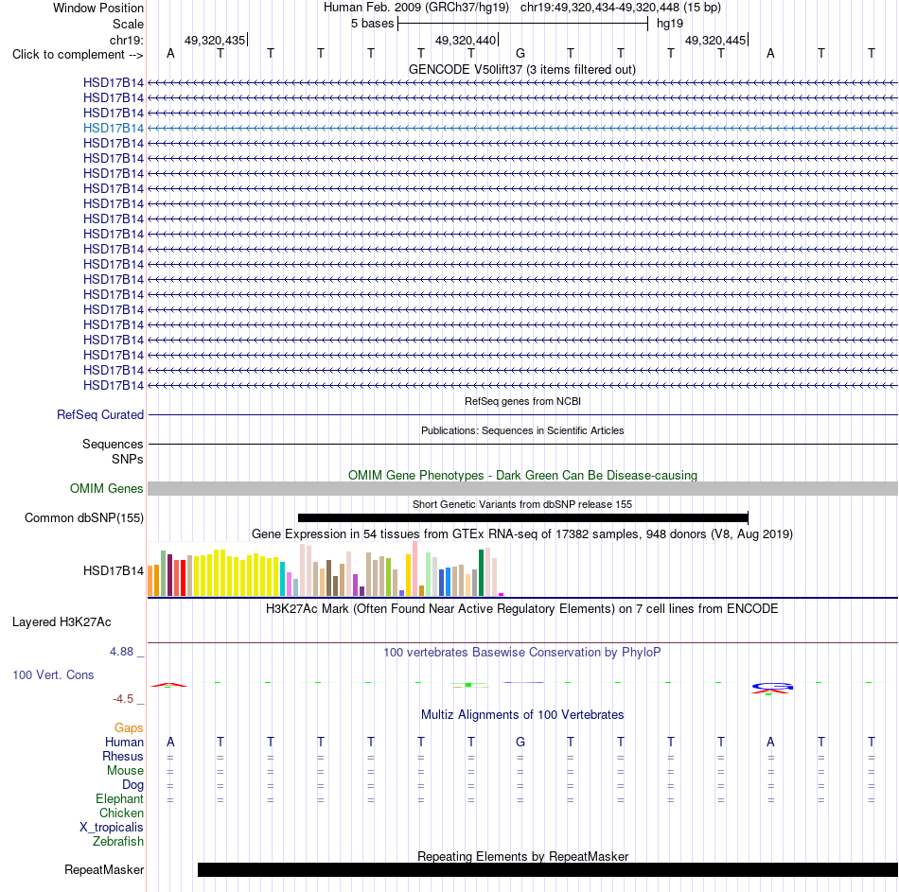The image size is (899, 892).
Task: Click the 'Mouse' species label
Action: 125,771
